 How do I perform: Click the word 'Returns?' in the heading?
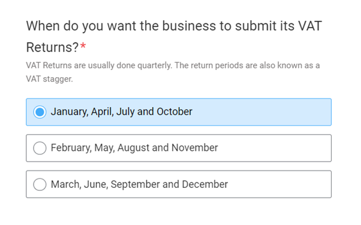tap(52, 47)
